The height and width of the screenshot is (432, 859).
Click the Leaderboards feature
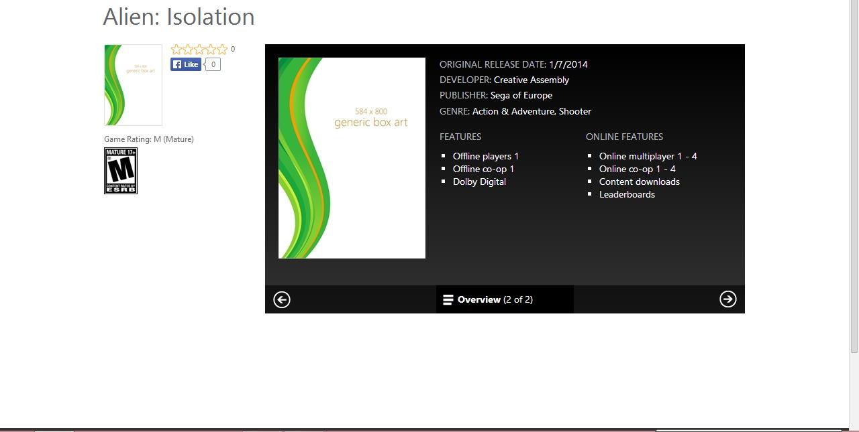point(627,194)
